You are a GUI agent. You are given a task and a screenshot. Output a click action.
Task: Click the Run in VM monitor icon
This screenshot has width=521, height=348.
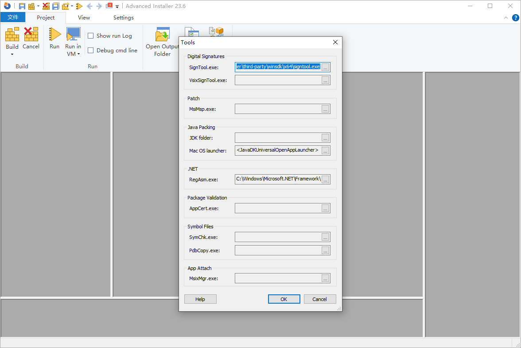pyautogui.click(x=73, y=35)
